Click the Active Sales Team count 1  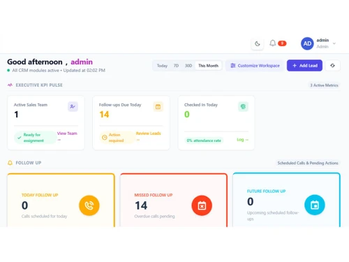[16, 115]
